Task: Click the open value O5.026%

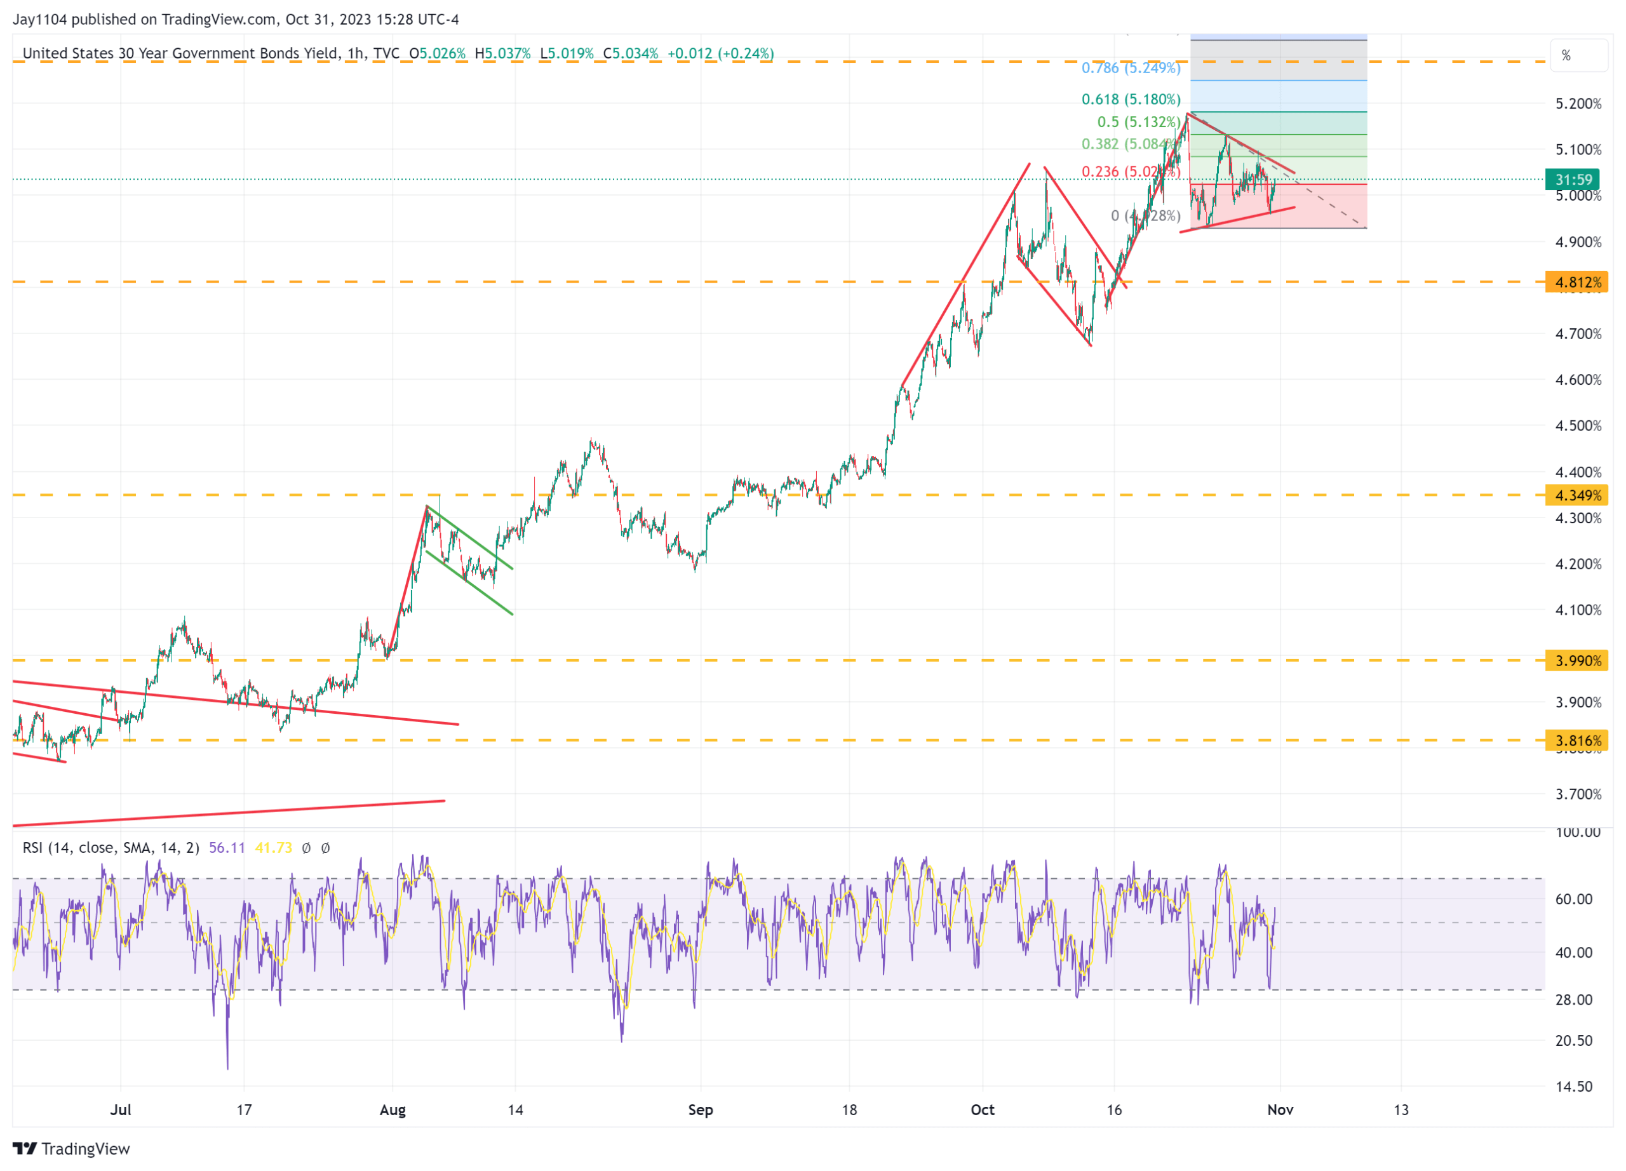Action: [x=438, y=54]
